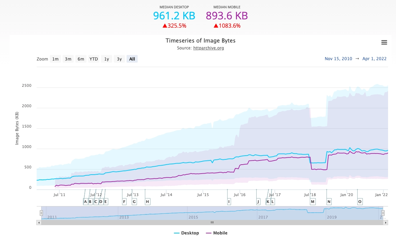This screenshot has height=240, width=396.
Task: Edit the Apr 1, 2022 end date
Action: tap(374, 59)
